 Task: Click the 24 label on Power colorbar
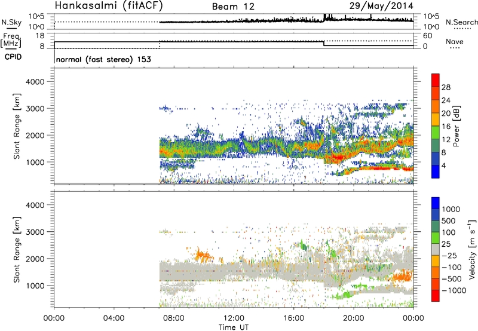pyautogui.click(x=446, y=100)
